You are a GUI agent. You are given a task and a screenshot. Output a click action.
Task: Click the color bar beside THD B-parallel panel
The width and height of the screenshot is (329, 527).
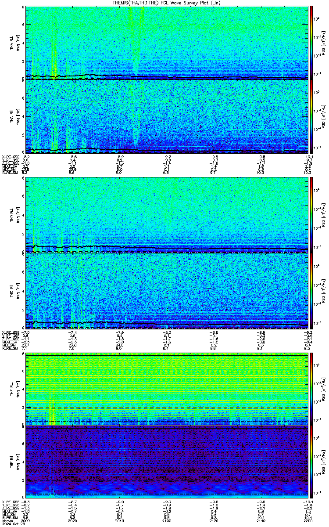click(x=311, y=291)
